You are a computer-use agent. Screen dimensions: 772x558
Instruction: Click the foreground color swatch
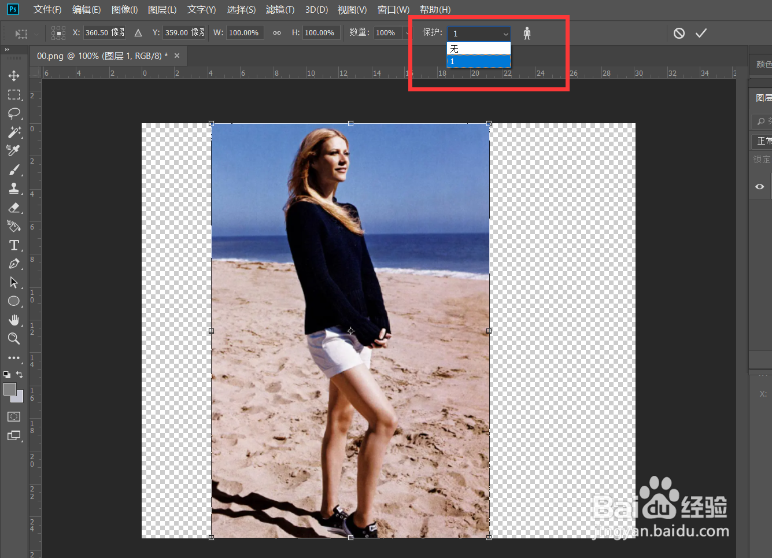click(x=9, y=389)
